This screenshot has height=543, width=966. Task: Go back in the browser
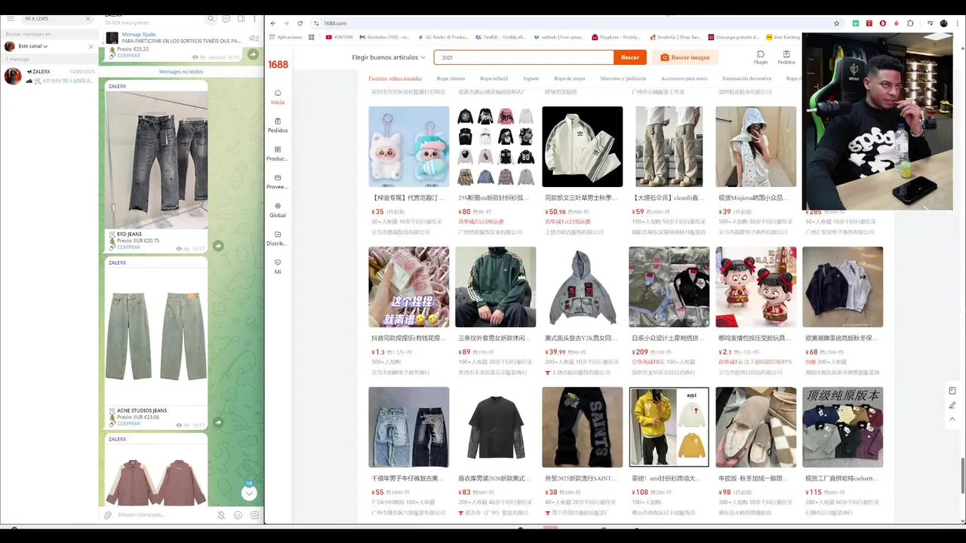[272, 23]
